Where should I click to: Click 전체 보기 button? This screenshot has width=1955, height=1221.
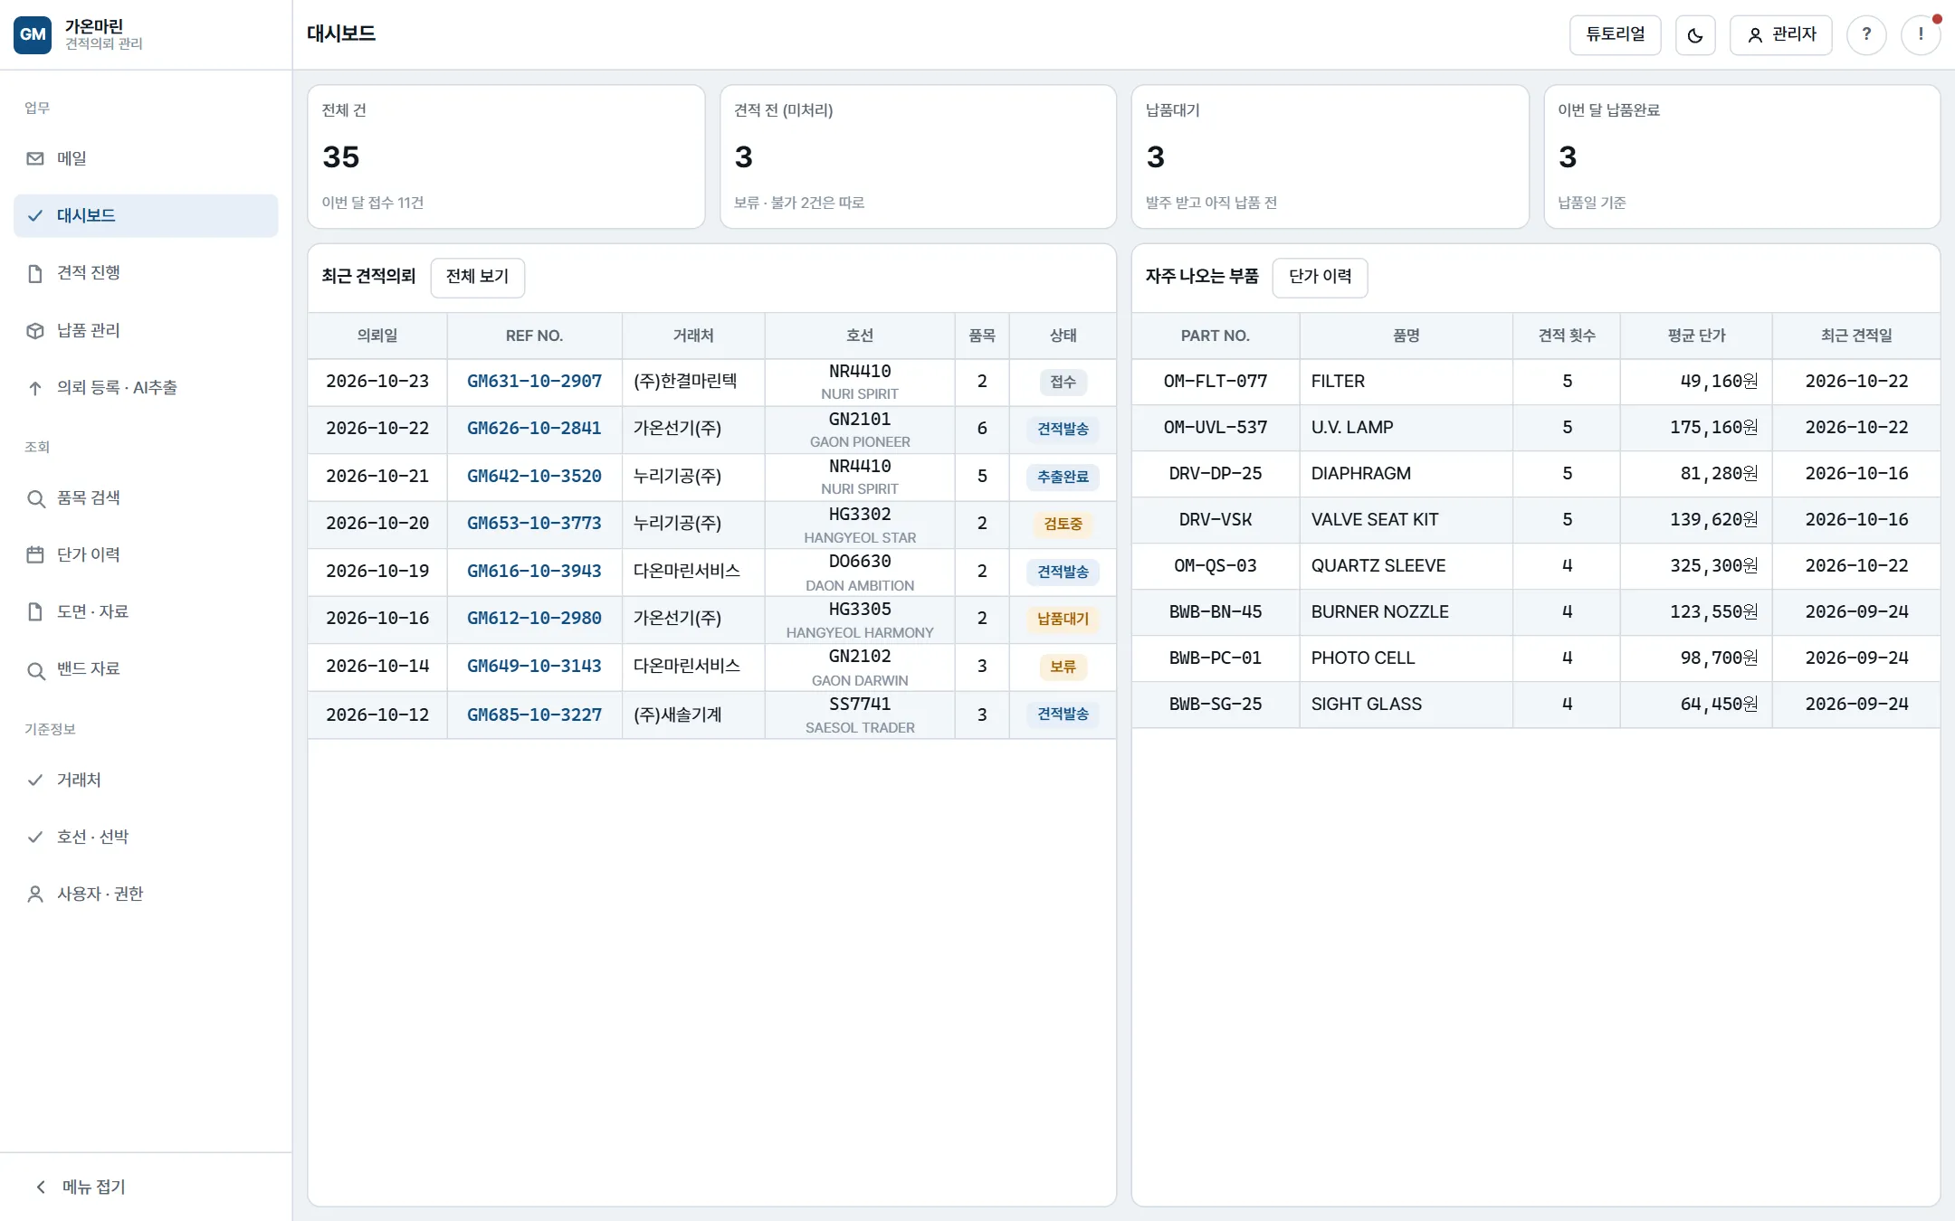477,277
